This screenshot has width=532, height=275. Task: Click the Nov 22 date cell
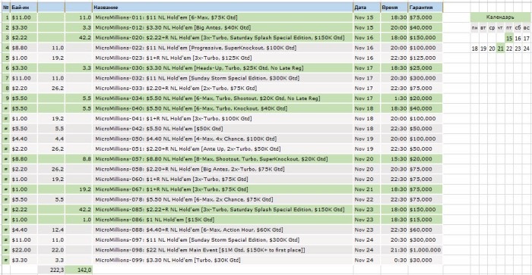[366, 199]
